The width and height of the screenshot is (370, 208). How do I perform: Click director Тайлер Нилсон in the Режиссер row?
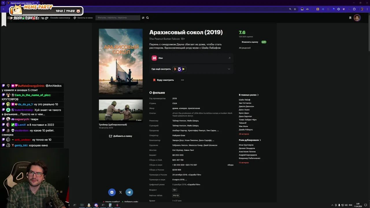pos(179,121)
